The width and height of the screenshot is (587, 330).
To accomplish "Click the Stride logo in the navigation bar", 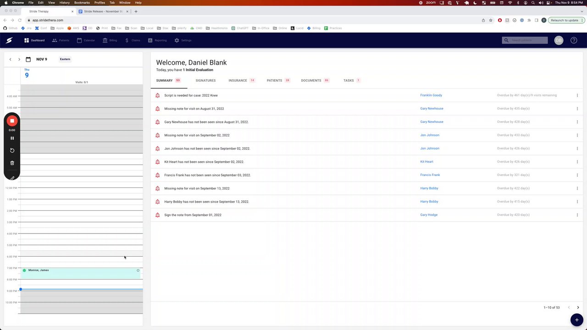I will [x=9, y=40].
